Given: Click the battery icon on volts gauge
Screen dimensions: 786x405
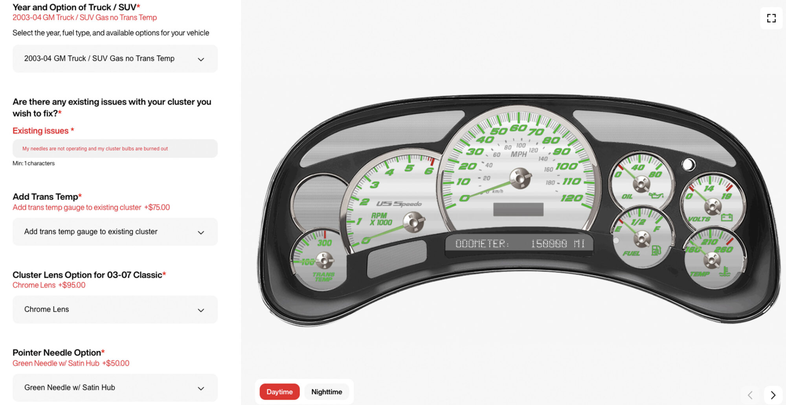Looking at the screenshot, I should tap(726, 217).
